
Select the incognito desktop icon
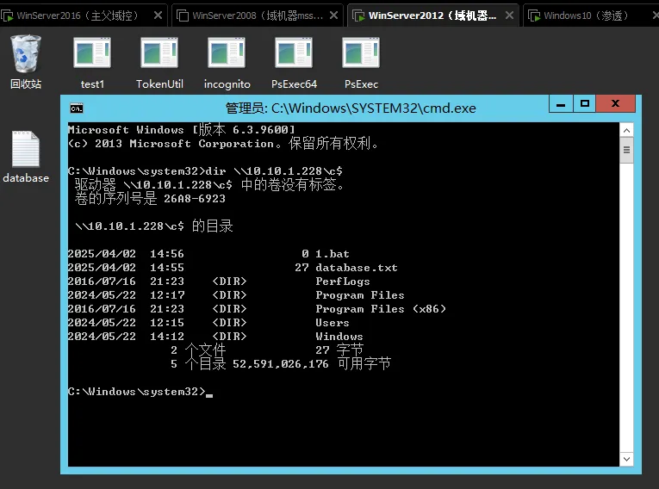click(x=227, y=63)
